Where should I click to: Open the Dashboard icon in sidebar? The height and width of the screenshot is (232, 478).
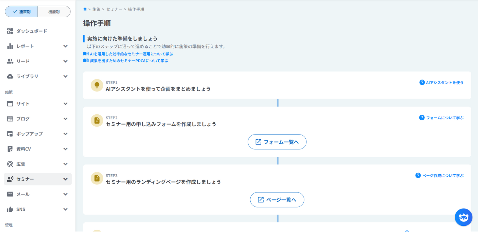coord(10,31)
